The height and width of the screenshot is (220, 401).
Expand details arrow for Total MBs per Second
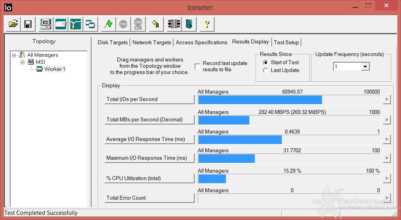[x=387, y=120]
